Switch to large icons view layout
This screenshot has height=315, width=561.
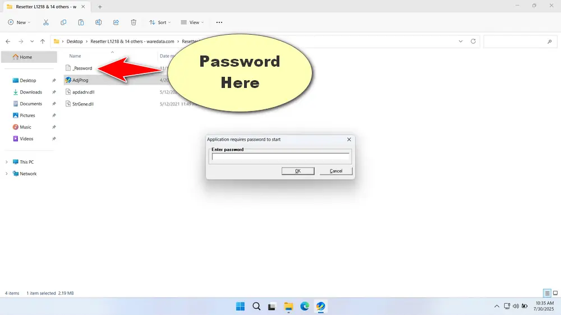[555, 293]
